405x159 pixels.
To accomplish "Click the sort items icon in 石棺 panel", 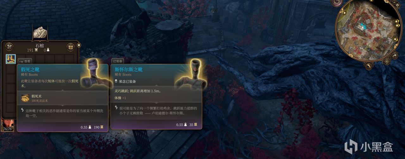I will (9, 46).
